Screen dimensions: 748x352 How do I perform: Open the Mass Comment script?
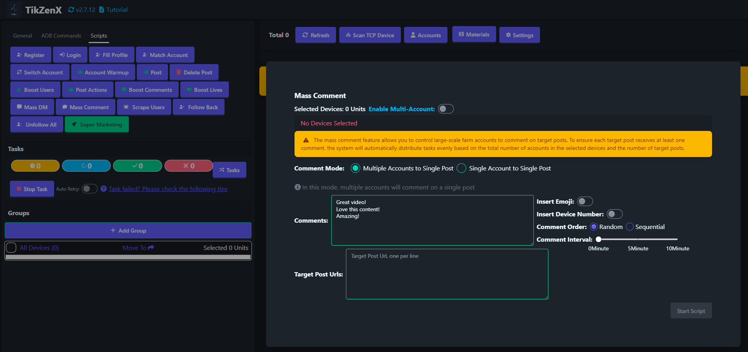click(85, 107)
